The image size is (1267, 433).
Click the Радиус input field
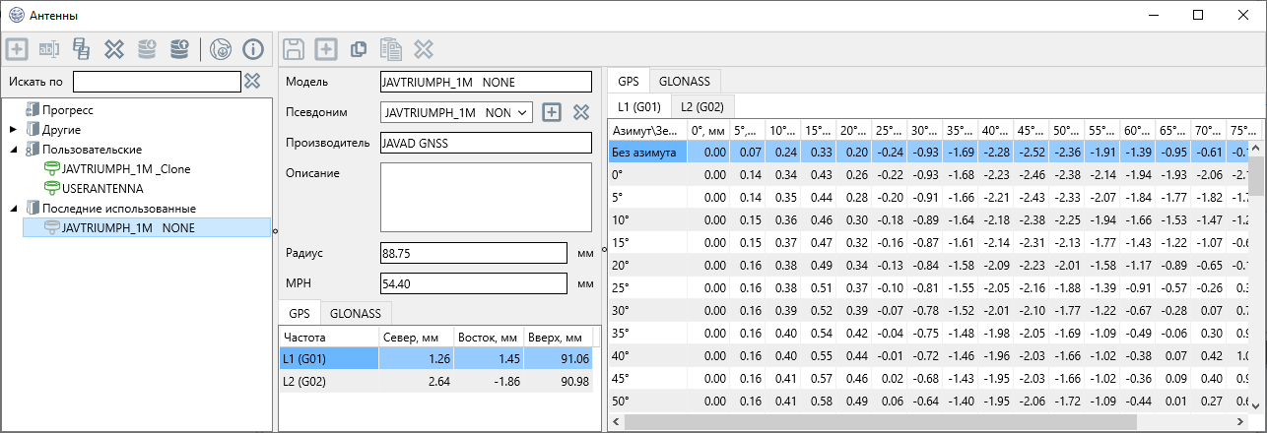(x=473, y=253)
